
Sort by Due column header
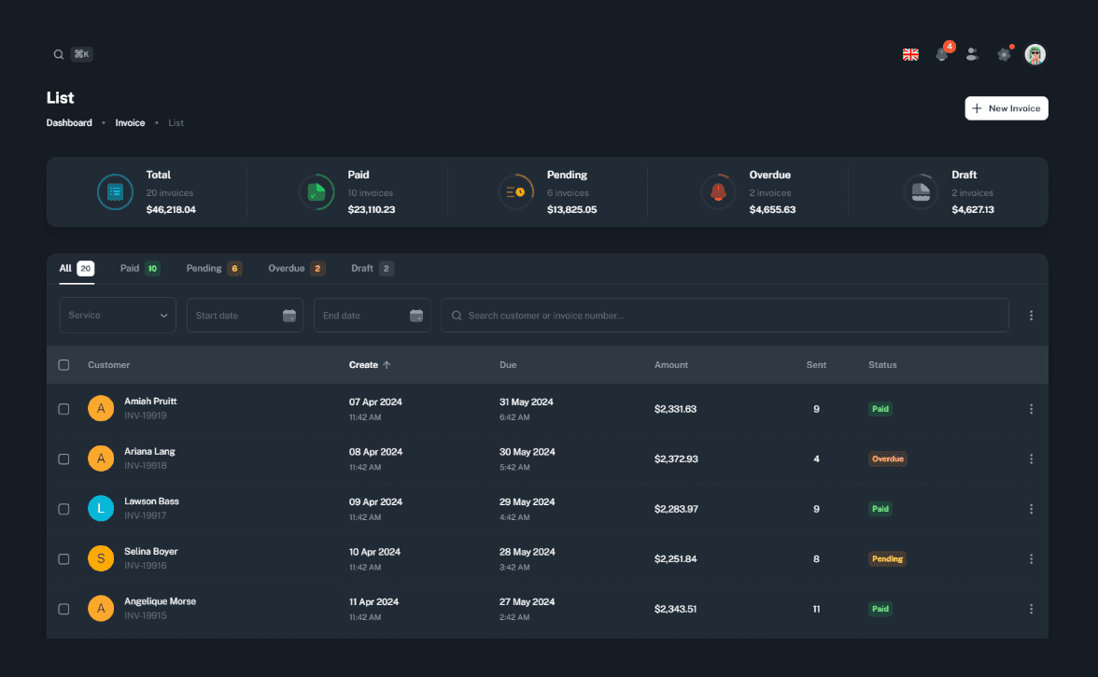(508, 365)
